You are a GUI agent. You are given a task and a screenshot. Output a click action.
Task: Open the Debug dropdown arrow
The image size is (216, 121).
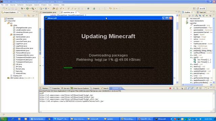[25, 9]
